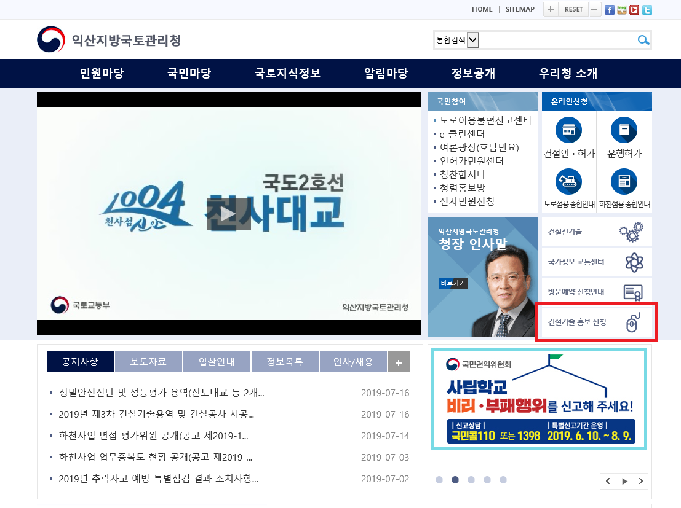681x508 pixels.
Task: Open 하천점용 종합안내 icon
Action: [624, 181]
